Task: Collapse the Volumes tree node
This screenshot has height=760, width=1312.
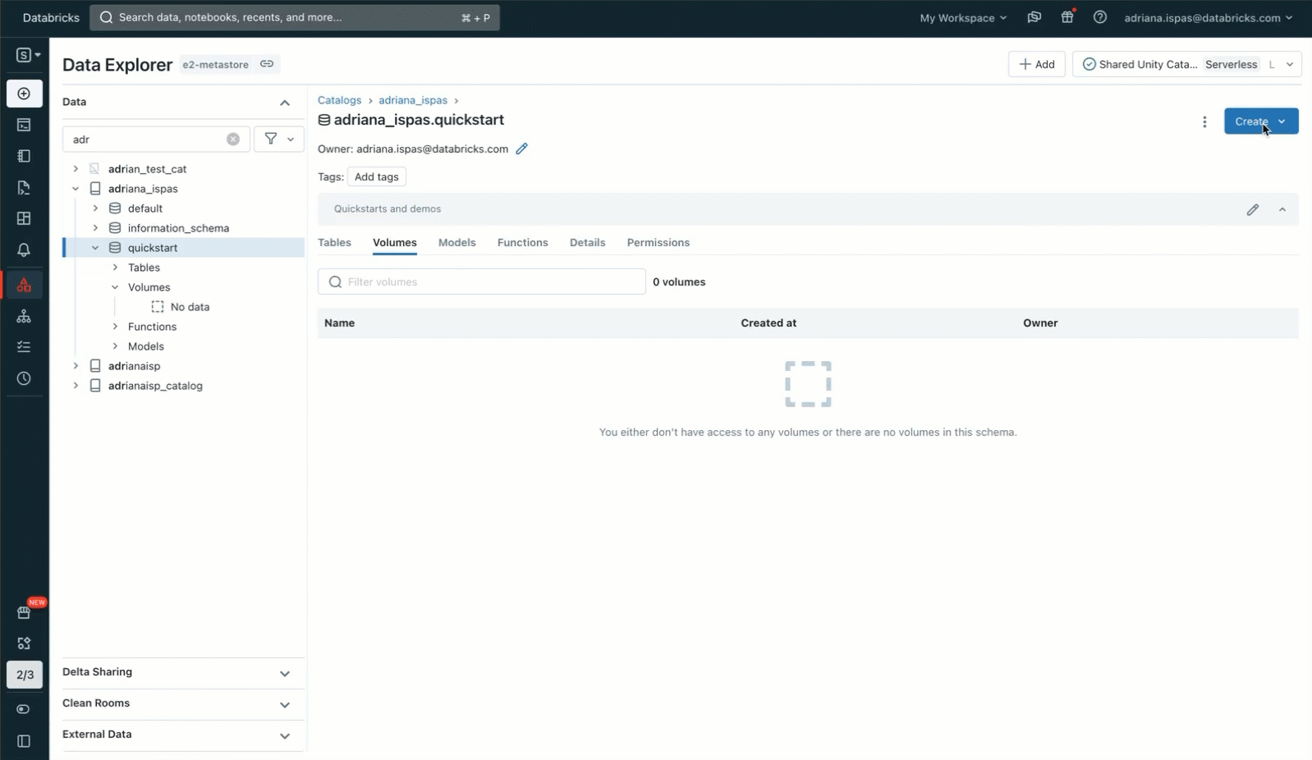Action: [115, 287]
